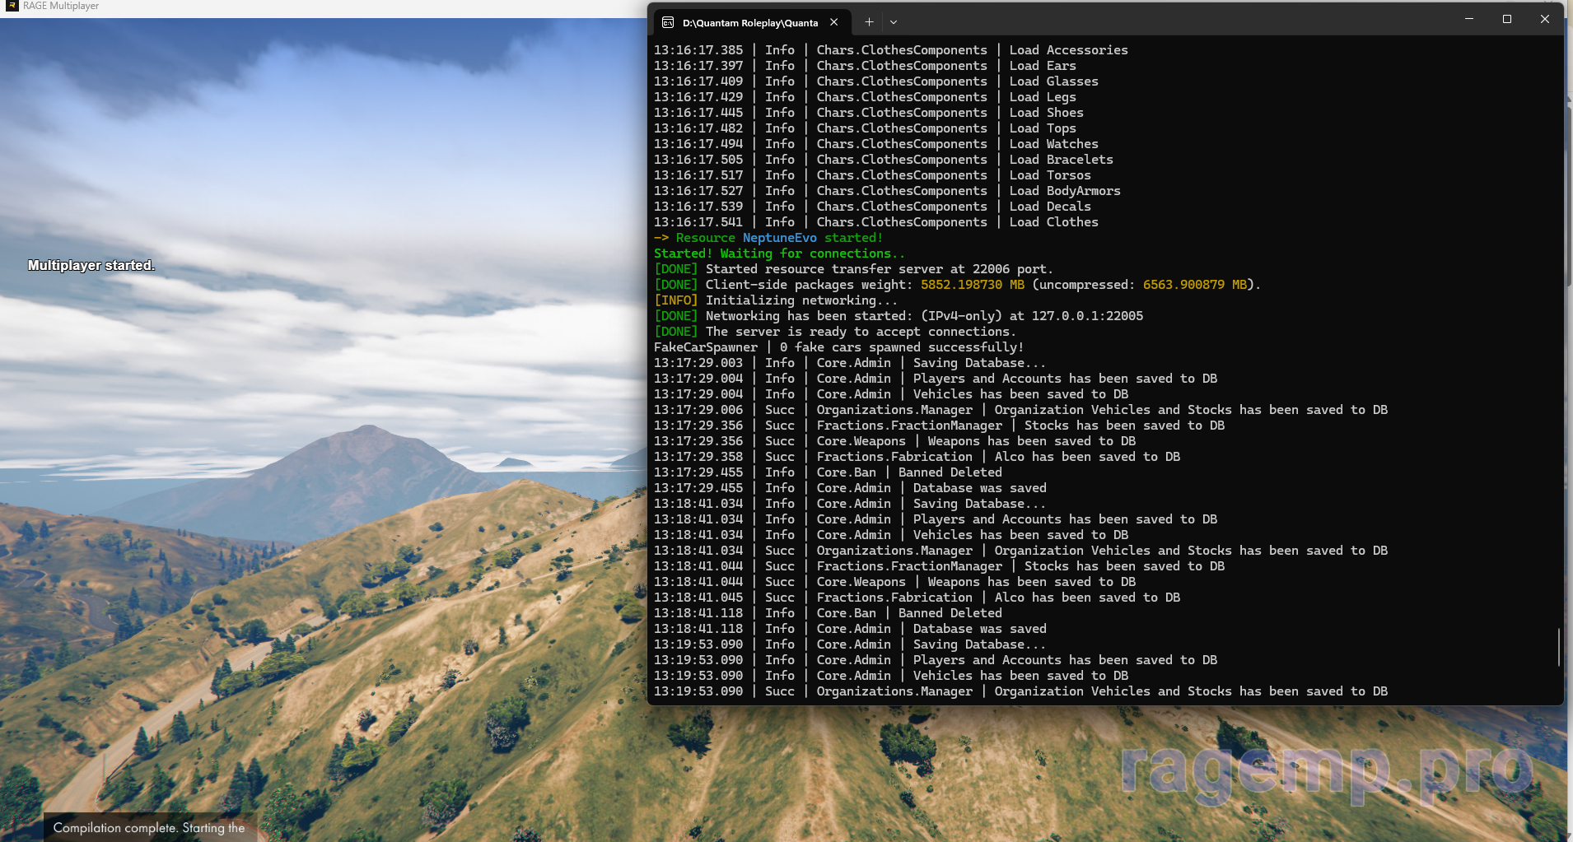This screenshot has width=1573, height=842.
Task: Close the D:\Quantam Roleplay tab
Action: pyautogui.click(x=834, y=22)
